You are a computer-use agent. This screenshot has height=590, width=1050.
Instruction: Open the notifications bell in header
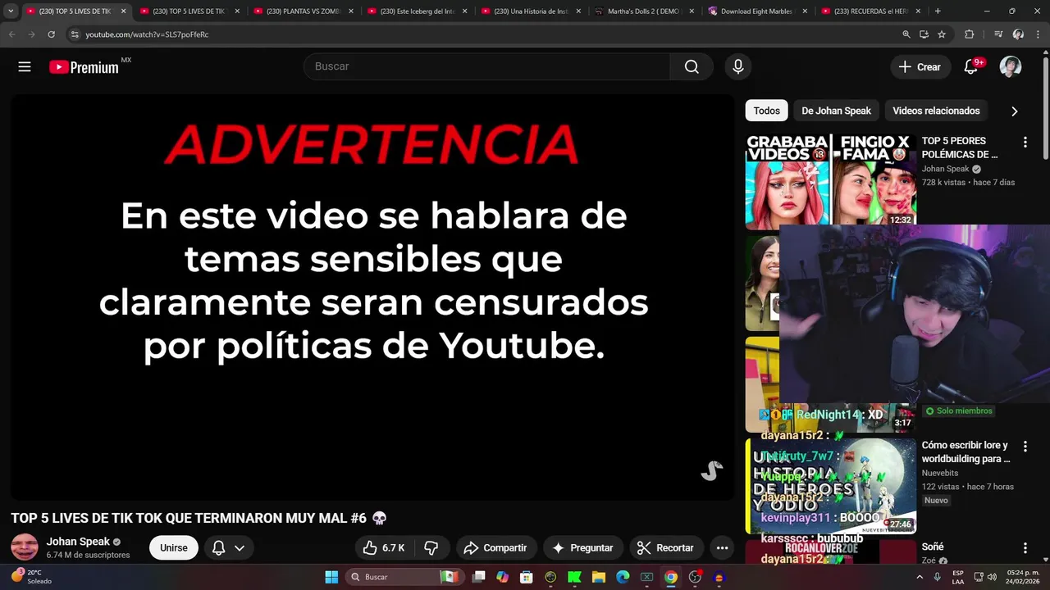pyautogui.click(x=971, y=67)
